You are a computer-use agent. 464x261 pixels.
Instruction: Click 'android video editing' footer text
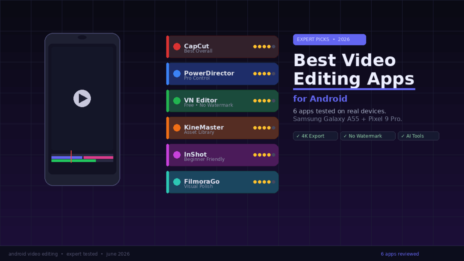click(x=33, y=254)
